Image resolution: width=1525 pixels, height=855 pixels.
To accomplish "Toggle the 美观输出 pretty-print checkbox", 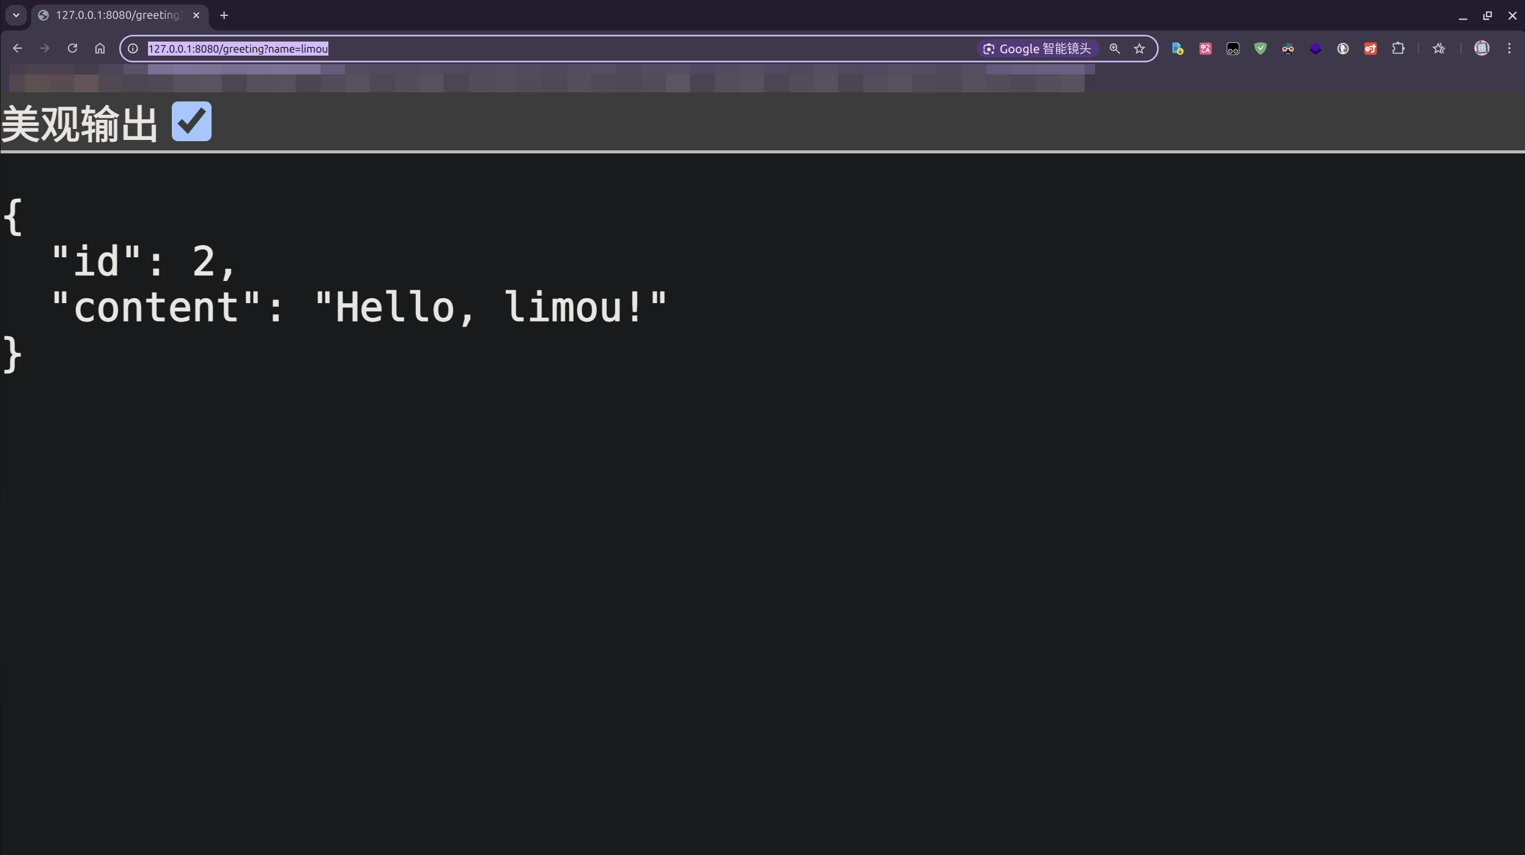I will tap(191, 122).
